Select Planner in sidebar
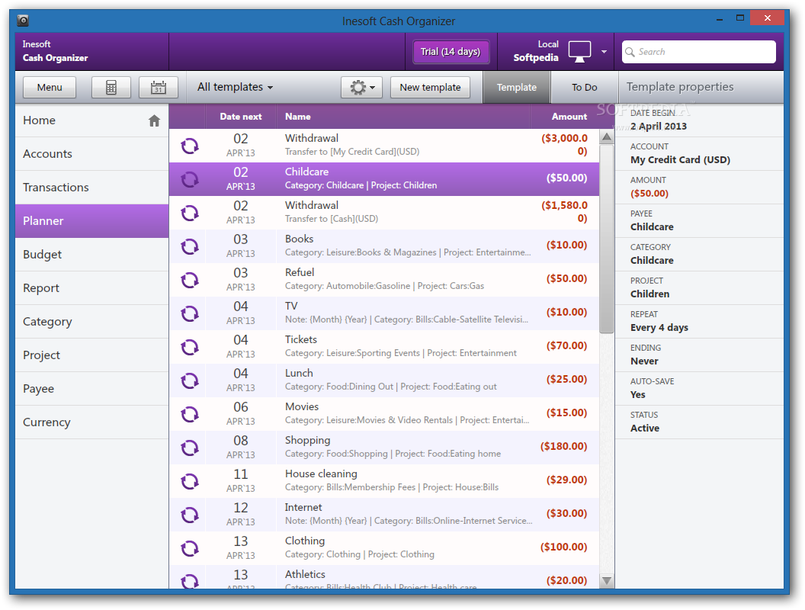 point(92,221)
